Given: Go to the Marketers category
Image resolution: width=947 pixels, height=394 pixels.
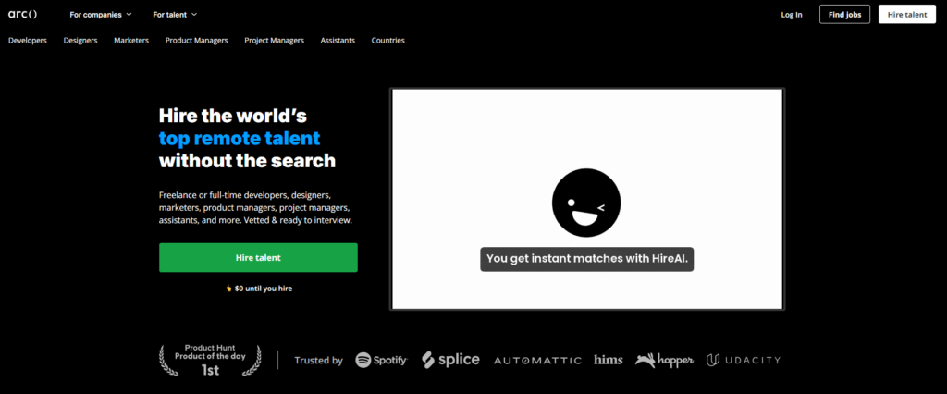Looking at the screenshot, I should click(131, 41).
